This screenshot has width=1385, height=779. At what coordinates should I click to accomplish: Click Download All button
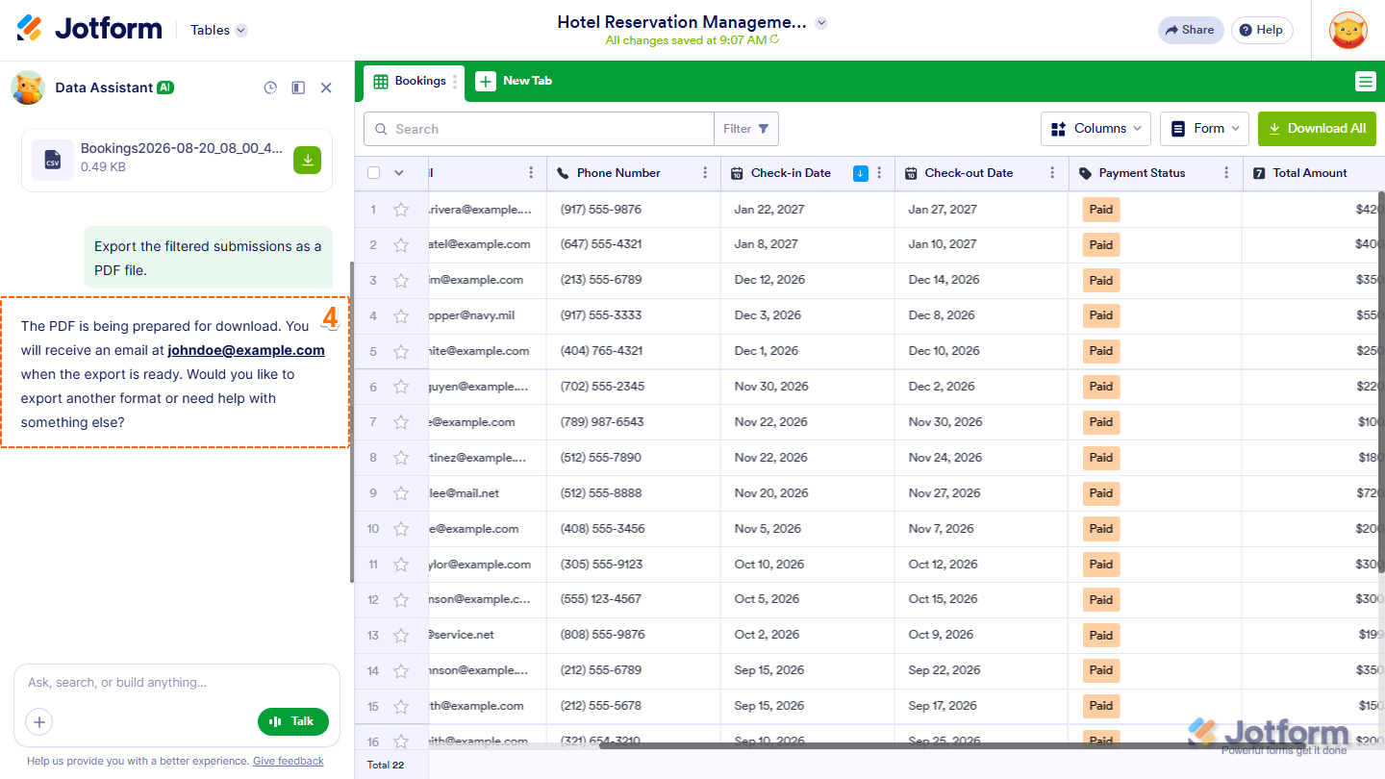pyautogui.click(x=1317, y=129)
